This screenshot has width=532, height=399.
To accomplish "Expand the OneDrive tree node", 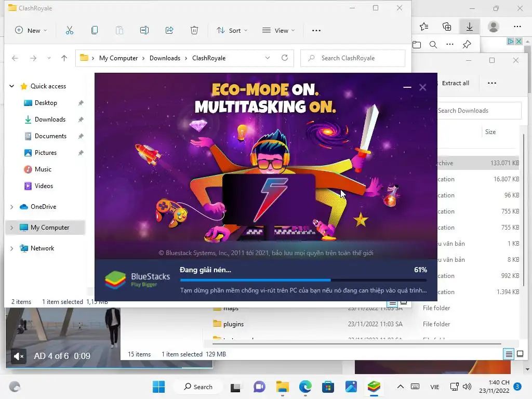I will coord(11,207).
